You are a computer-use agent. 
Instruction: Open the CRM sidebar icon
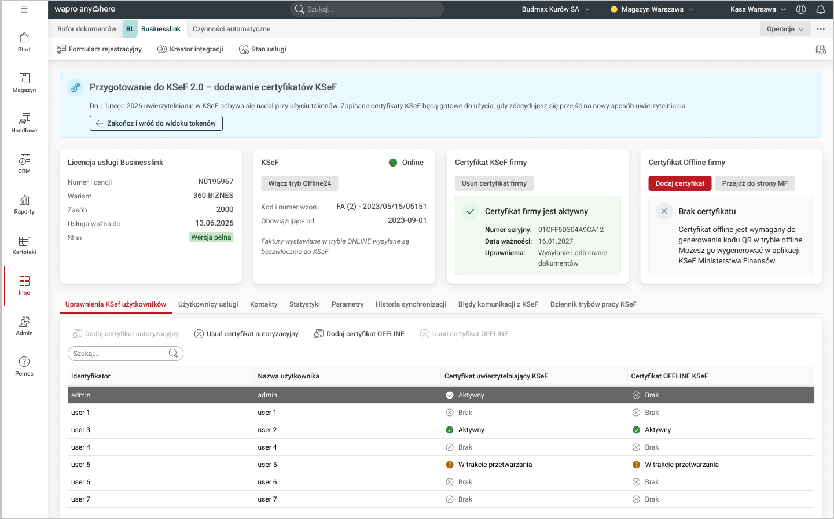(24, 164)
